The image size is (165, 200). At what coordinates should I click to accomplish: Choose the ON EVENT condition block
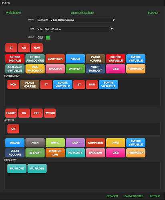click(75, 69)
